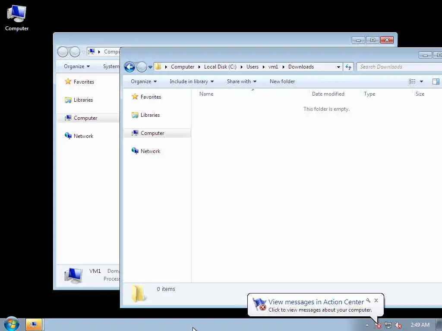Click VM1 computer icon in details pane

point(73,275)
